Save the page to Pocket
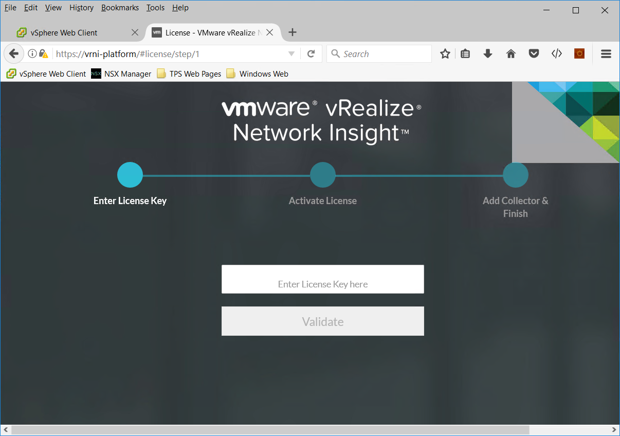Image resolution: width=620 pixels, height=436 pixels. pyautogui.click(x=533, y=53)
